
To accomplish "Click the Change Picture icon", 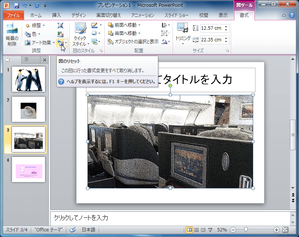I will tap(60, 34).
